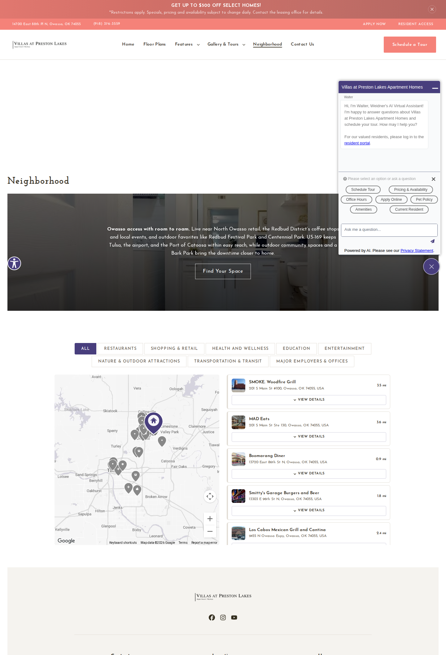
Task: Expand View Details for Smitty's Garage
Action: point(309,510)
